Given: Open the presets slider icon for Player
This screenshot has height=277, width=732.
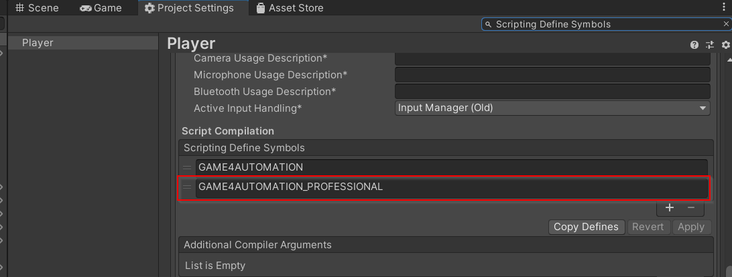Looking at the screenshot, I should click(x=710, y=45).
